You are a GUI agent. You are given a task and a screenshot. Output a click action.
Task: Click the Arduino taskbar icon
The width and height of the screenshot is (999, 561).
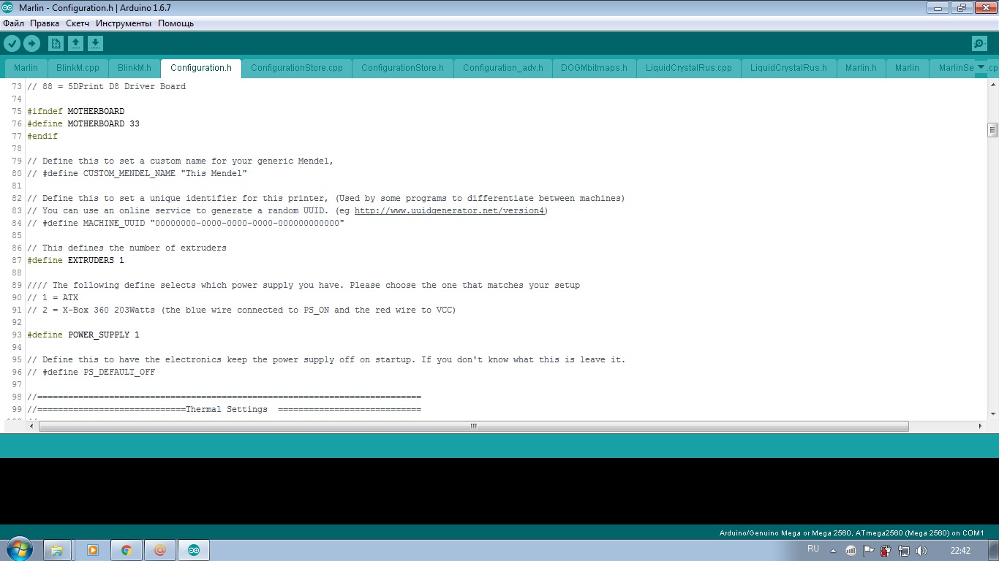(x=194, y=550)
